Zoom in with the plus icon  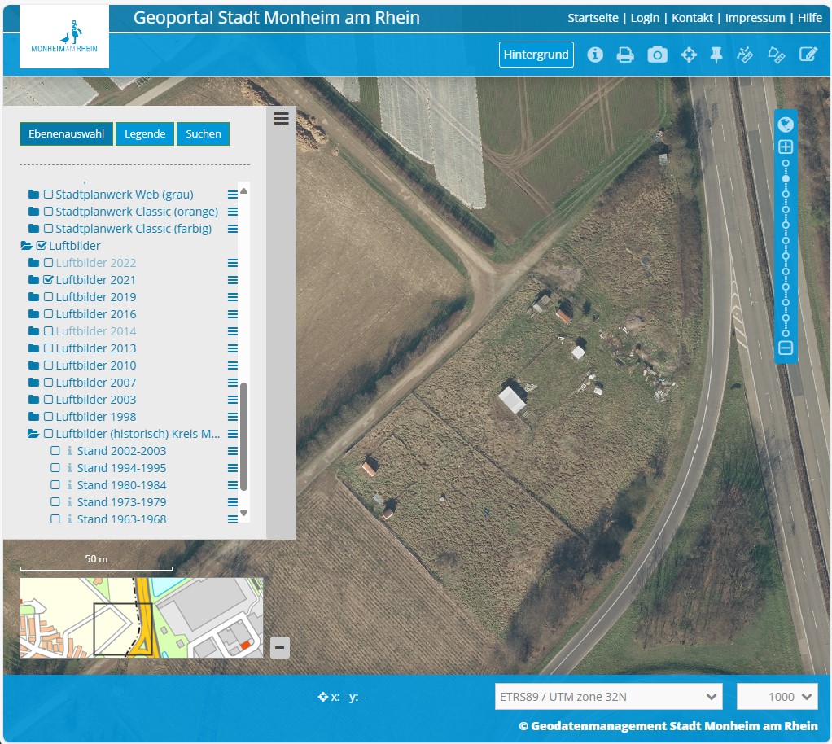coord(786,147)
